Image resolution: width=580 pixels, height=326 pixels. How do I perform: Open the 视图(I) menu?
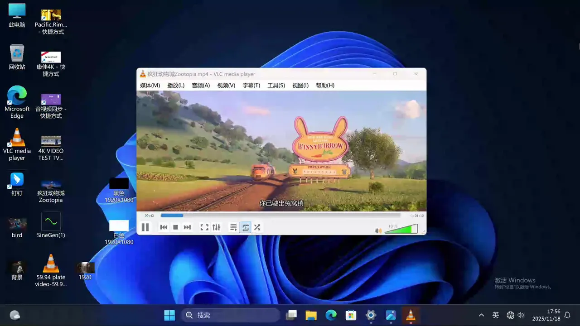click(300, 85)
